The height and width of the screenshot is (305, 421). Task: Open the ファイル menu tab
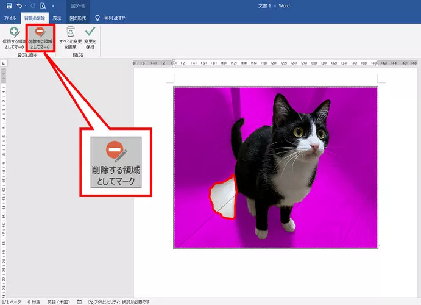(10, 18)
